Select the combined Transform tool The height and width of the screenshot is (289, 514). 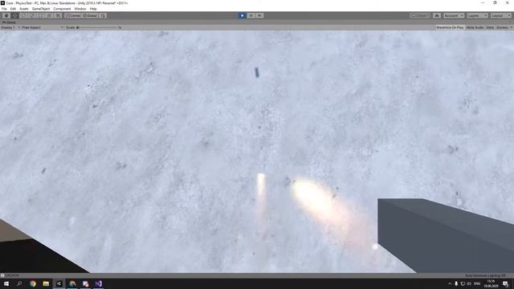(49, 15)
